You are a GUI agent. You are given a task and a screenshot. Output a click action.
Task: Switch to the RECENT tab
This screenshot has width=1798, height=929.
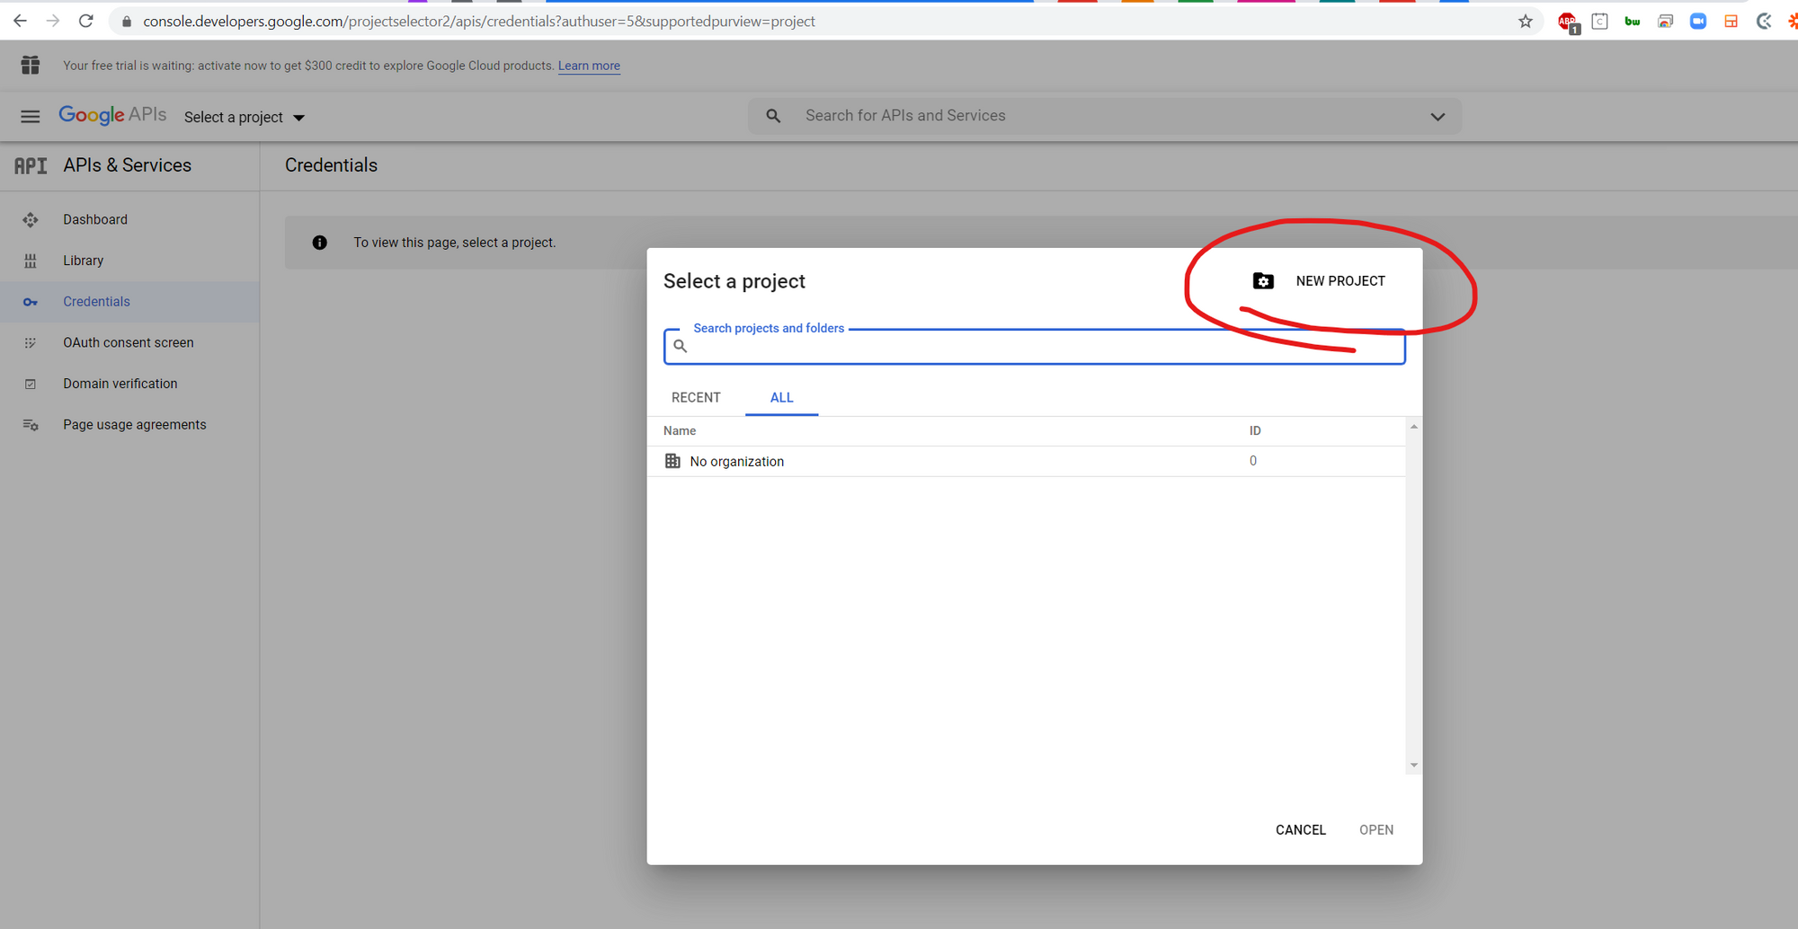696,398
